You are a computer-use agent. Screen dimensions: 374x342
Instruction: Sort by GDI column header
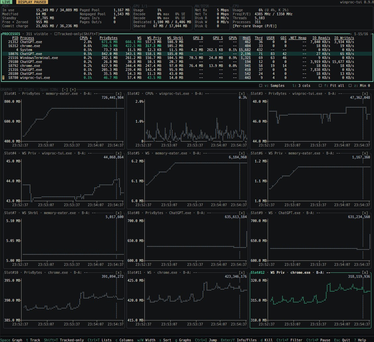(284, 38)
